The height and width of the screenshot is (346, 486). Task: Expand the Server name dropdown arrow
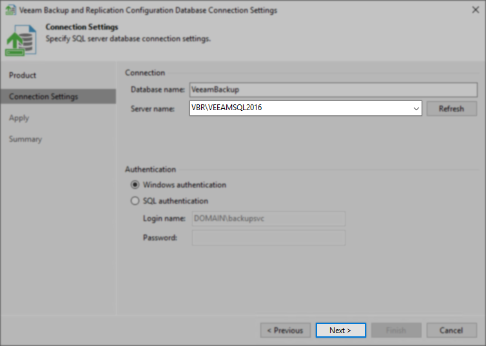(416, 108)
